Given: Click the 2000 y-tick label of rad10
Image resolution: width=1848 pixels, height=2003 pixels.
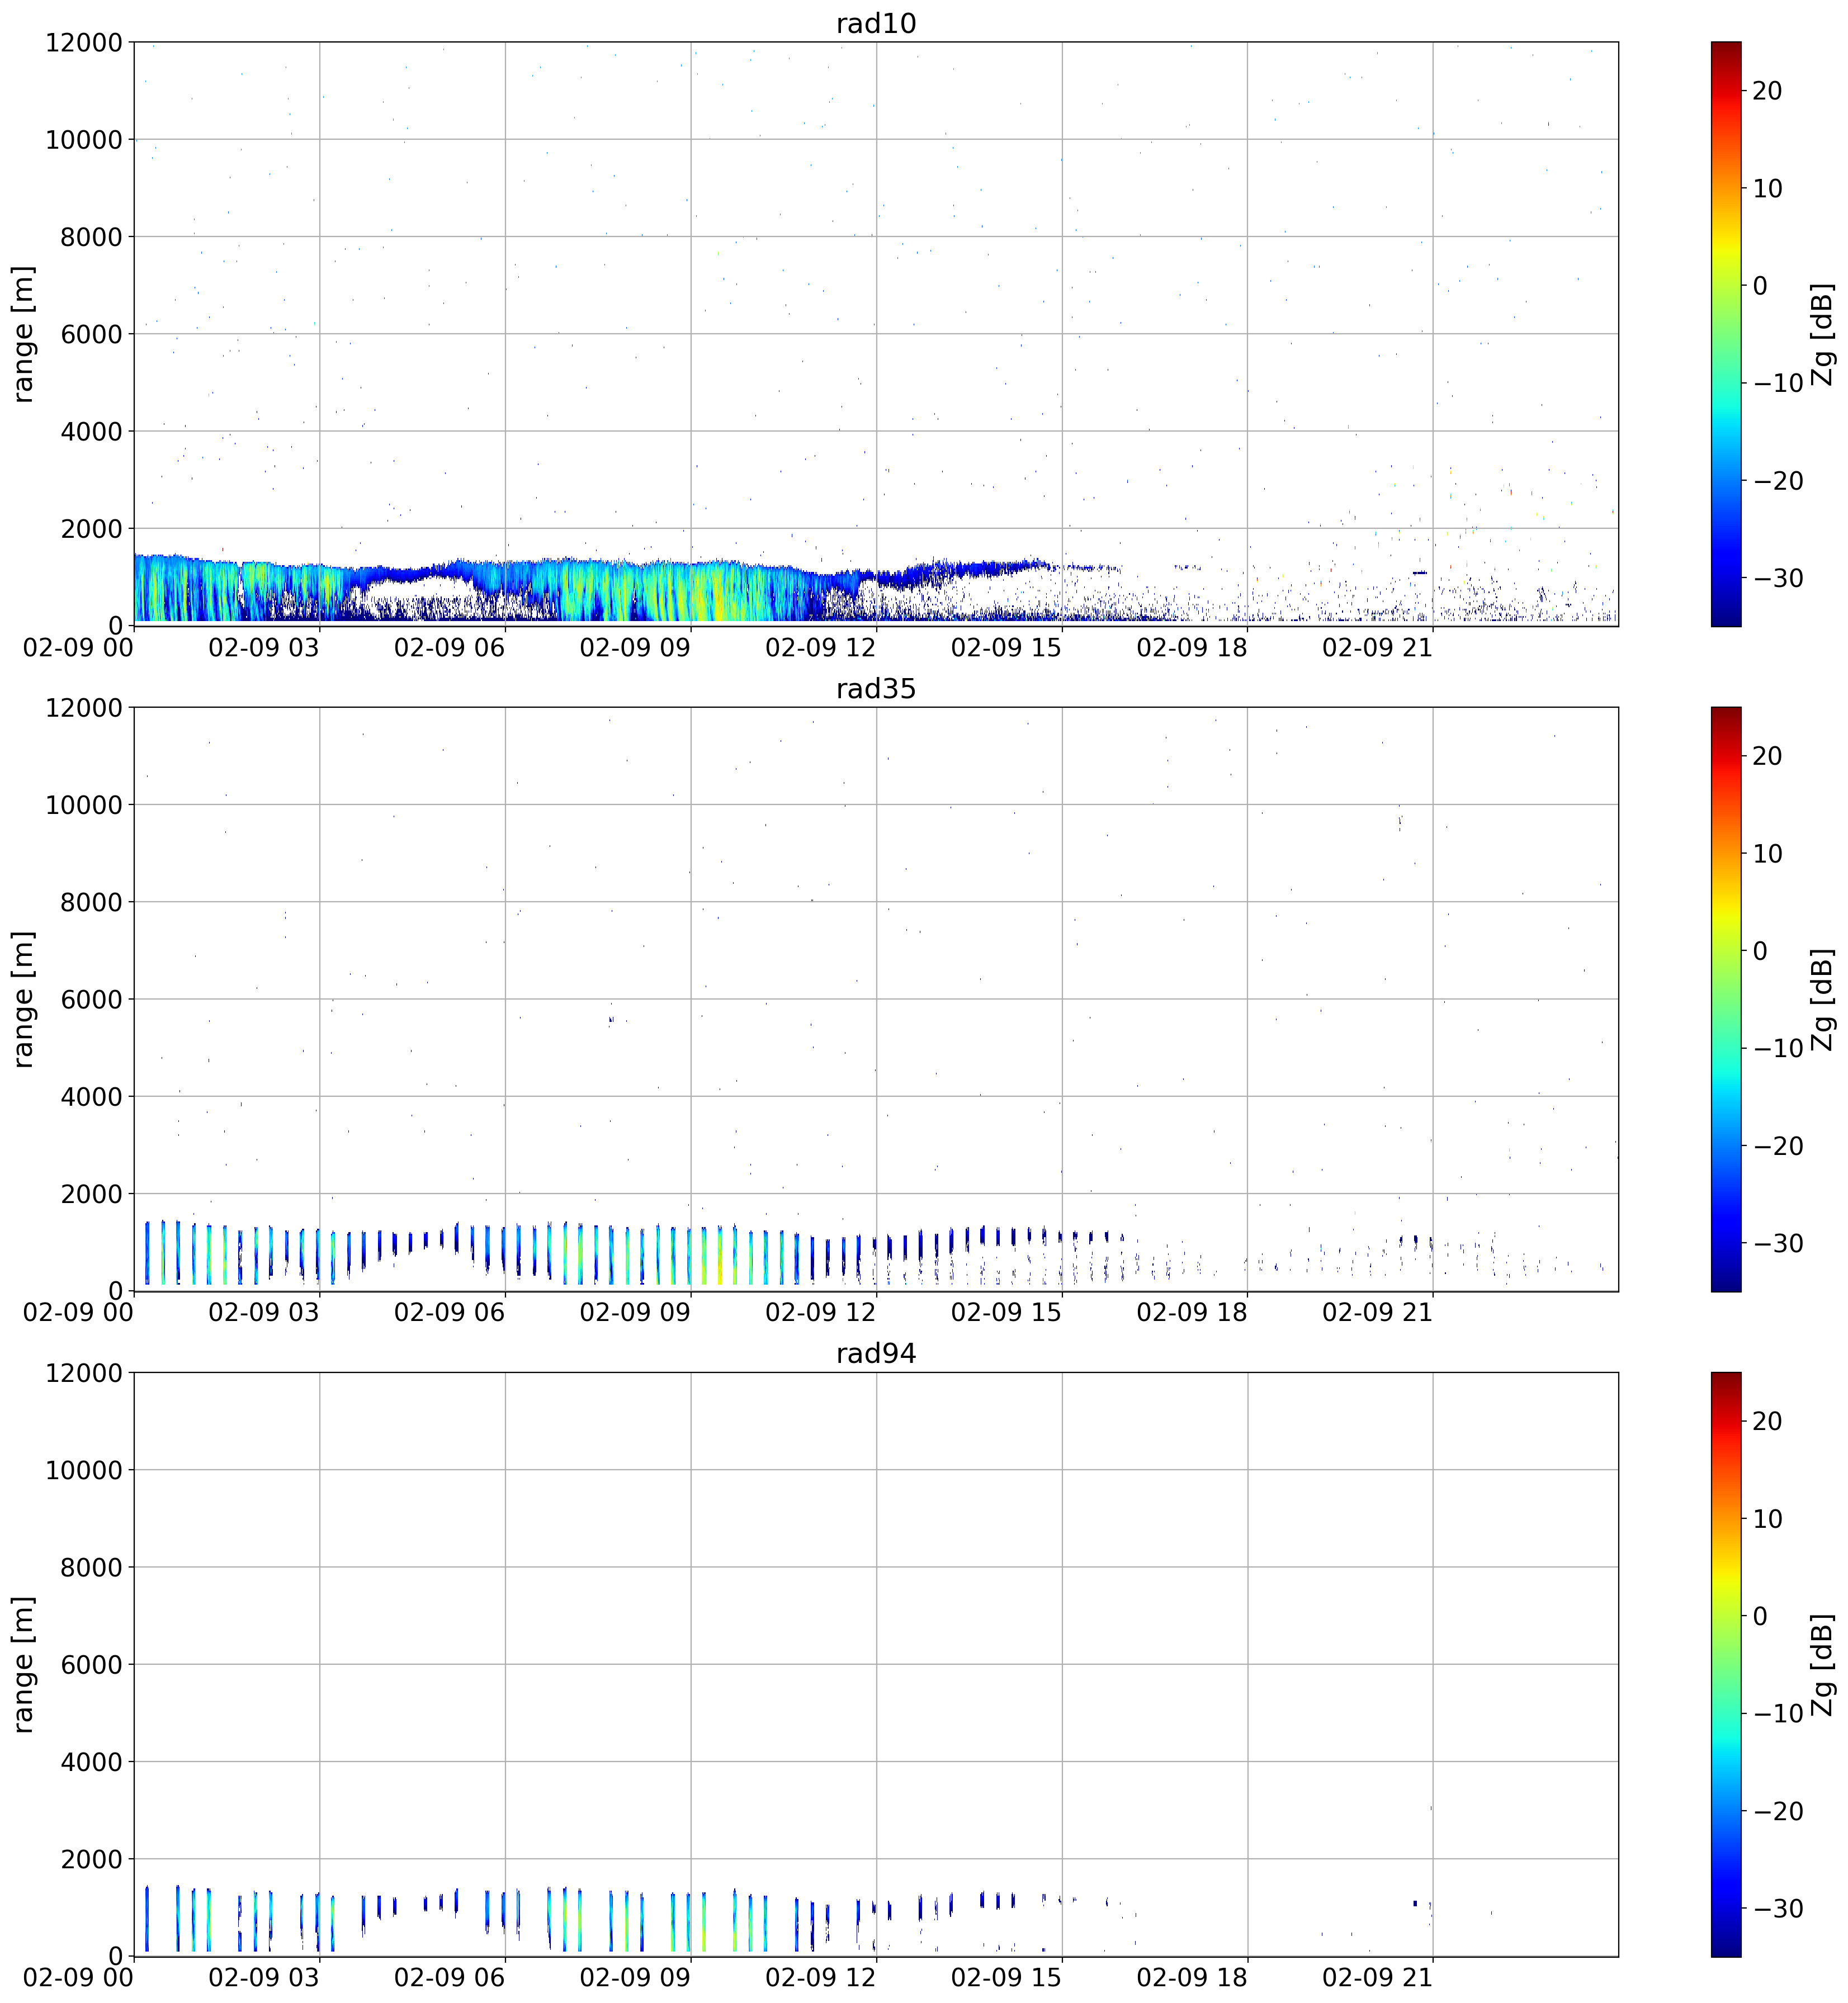Looking at the screenshot, I should click(91, 529).
